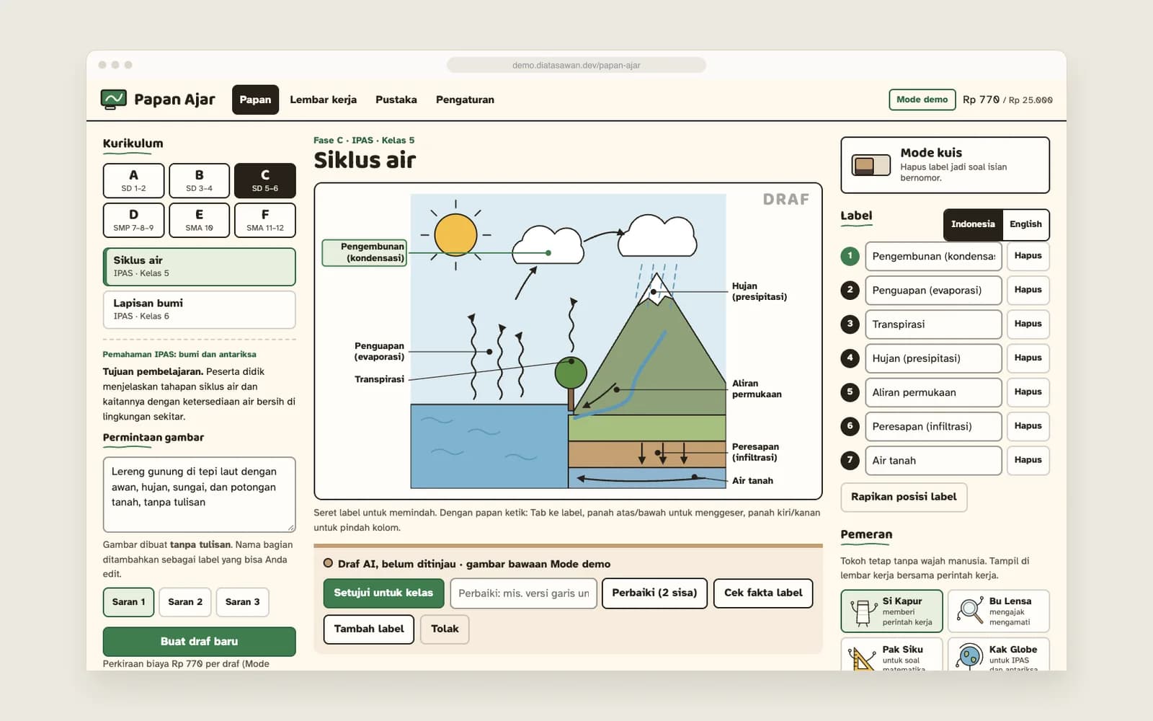
Task: Select curriculum phase A SD 1–2
Action: point(133,180)
